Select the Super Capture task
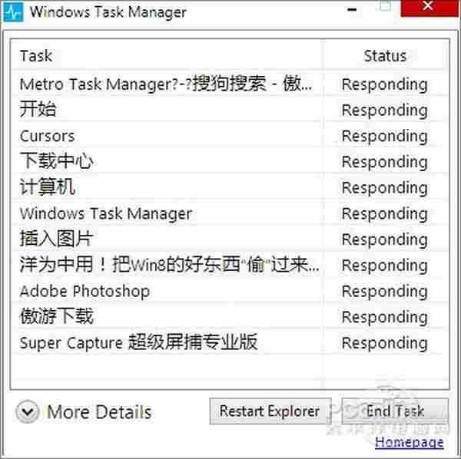This screenshot has width=461, height=459. 138,342
